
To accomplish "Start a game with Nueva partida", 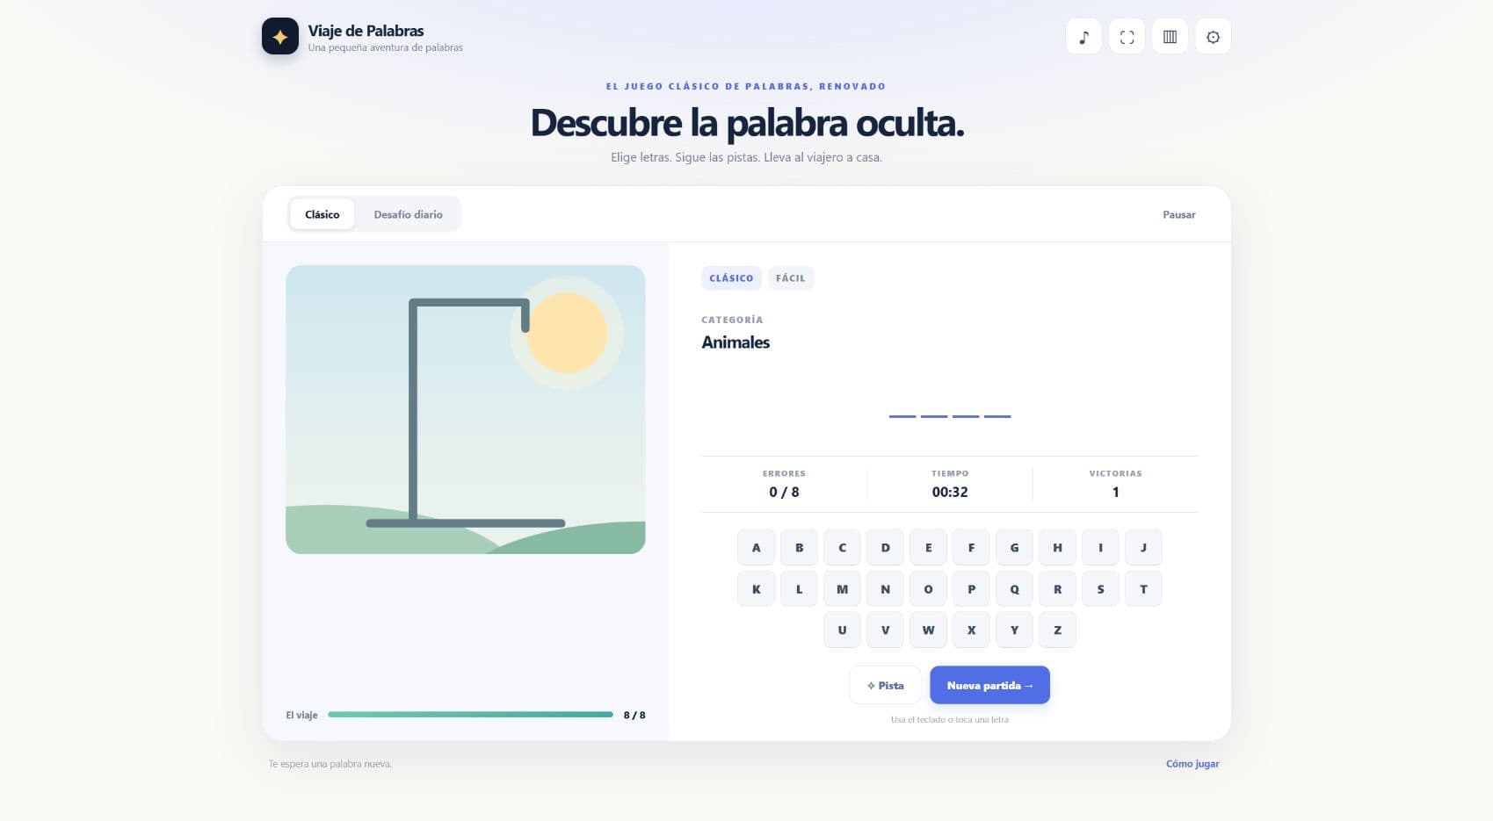I will pyautogui.click(x=989, y=685).
